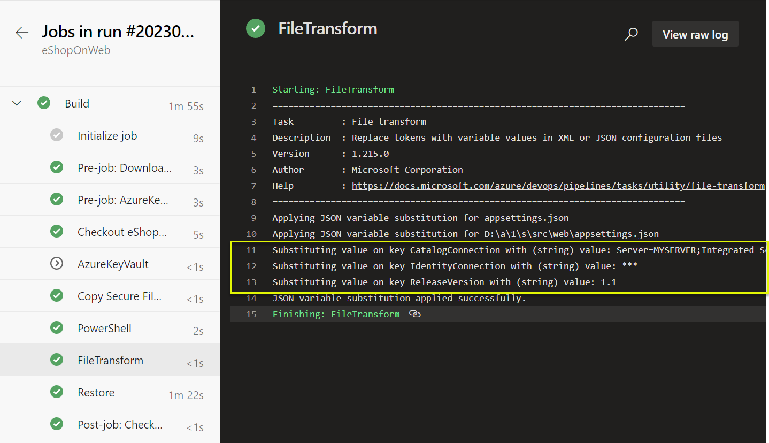The image size is (769, 443).
Task: Click PowerShell duration 2s
Action: coord(198,331)
